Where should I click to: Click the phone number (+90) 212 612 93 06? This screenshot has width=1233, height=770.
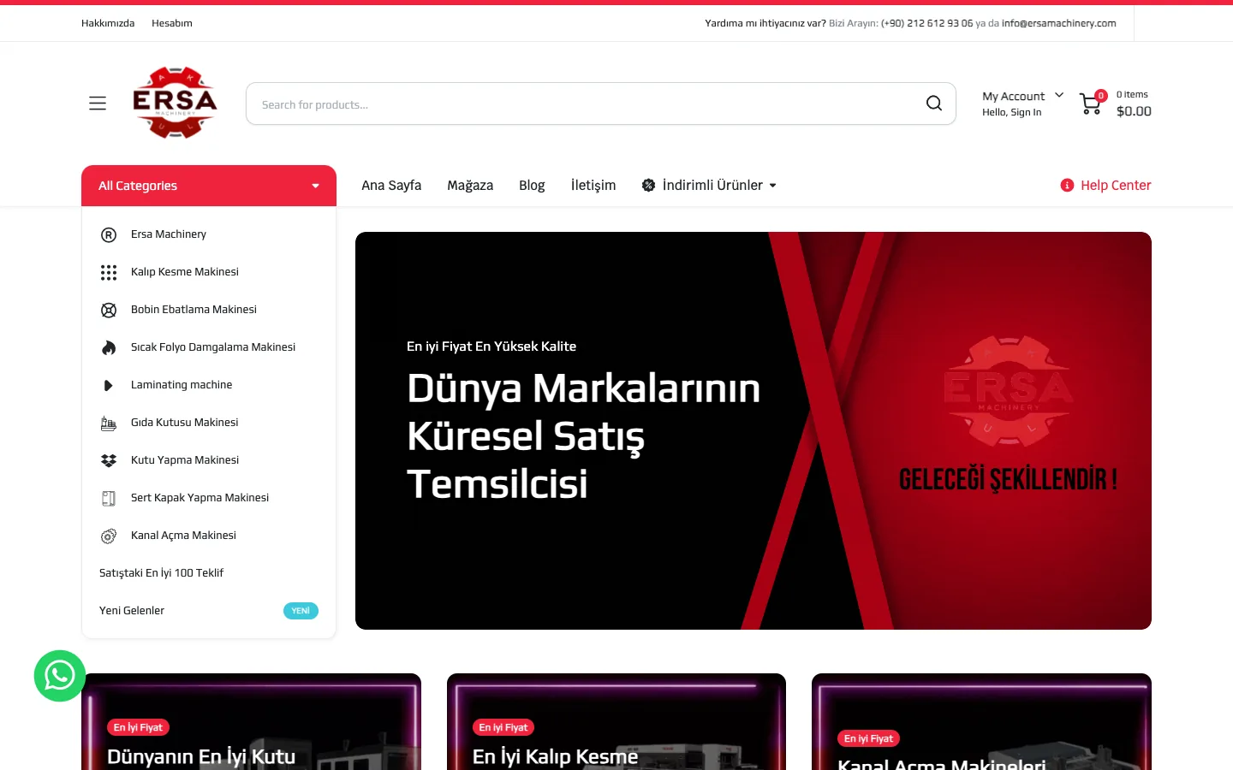click(926, 23)
